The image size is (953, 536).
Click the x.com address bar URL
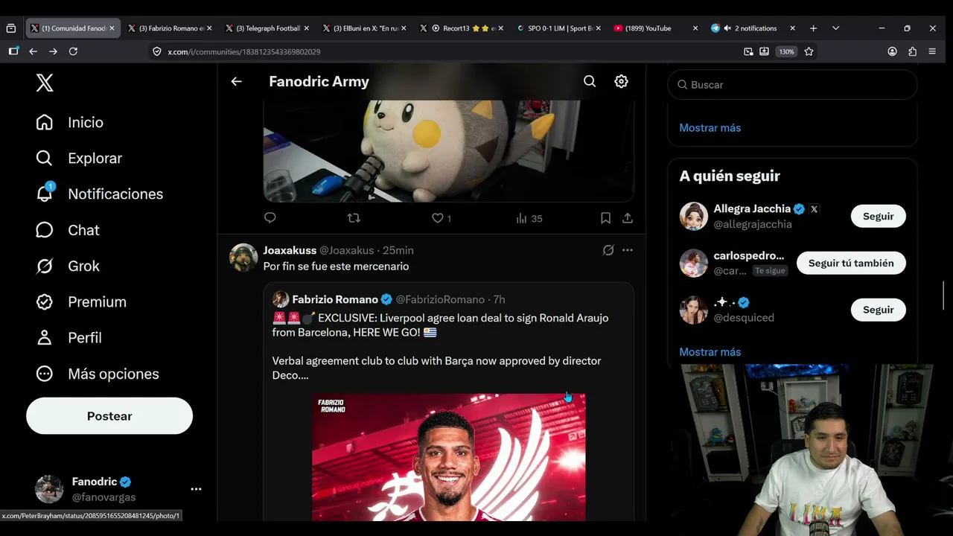(x=244, y=52)
